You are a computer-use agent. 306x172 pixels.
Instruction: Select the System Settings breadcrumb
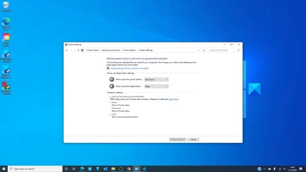[x=146, y=50]
